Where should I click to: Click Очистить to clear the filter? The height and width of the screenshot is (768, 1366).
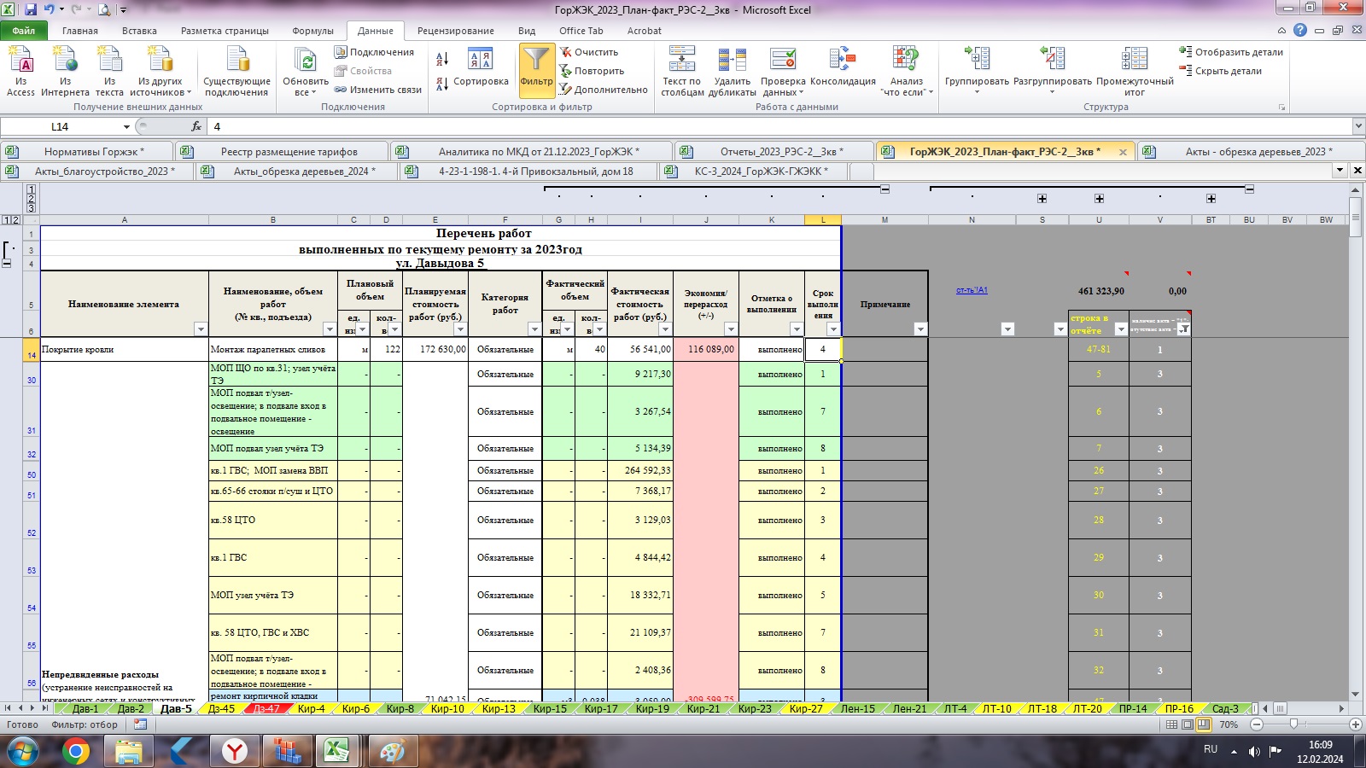point(589,52)
